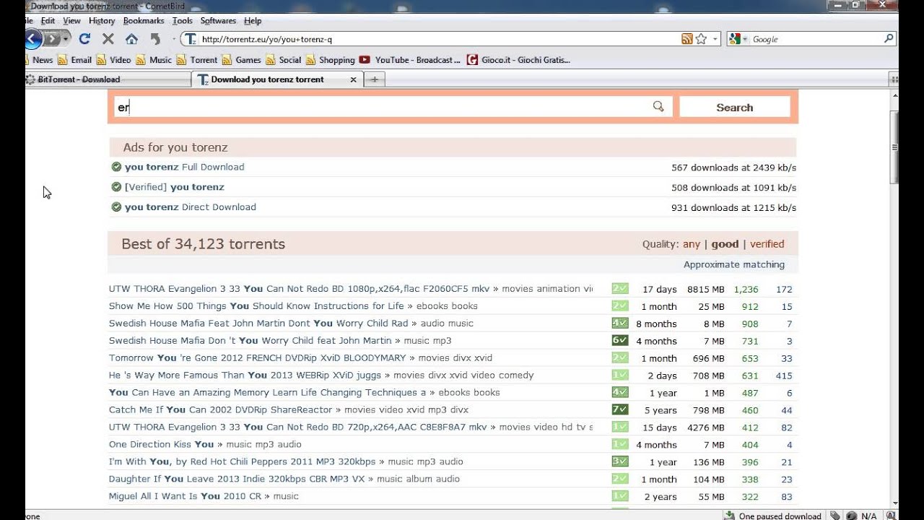Open the Shopping bookmark feed
This screenshot has width=924, height=520.
(331, 60)
